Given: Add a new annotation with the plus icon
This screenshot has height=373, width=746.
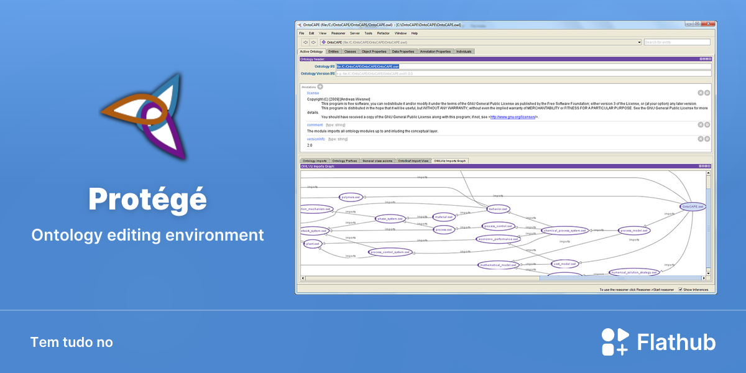Looking at the screenshot, I should pyautogui.click(x=320, y=87).
